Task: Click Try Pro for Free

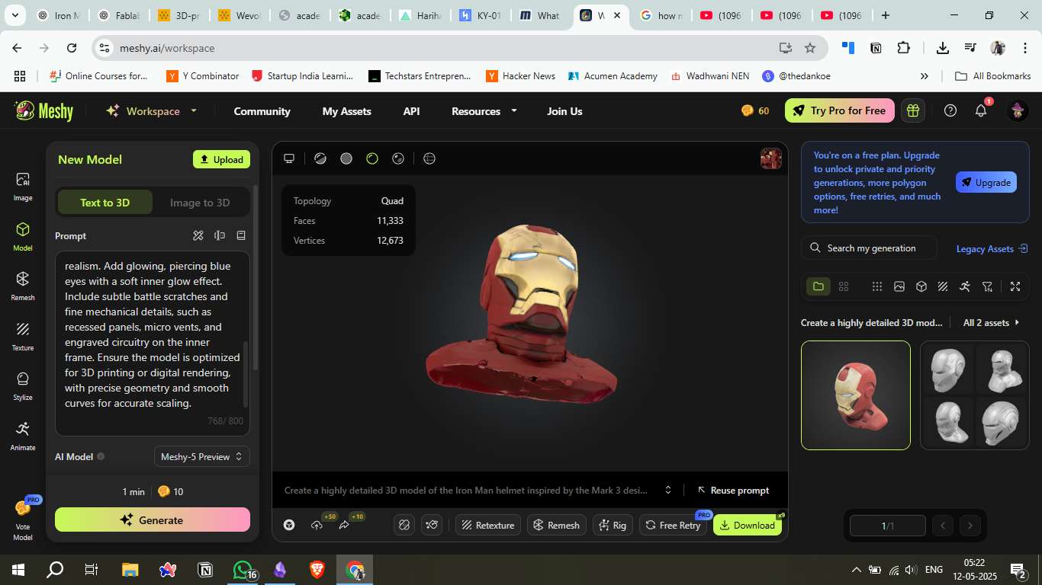Action: 839,111
